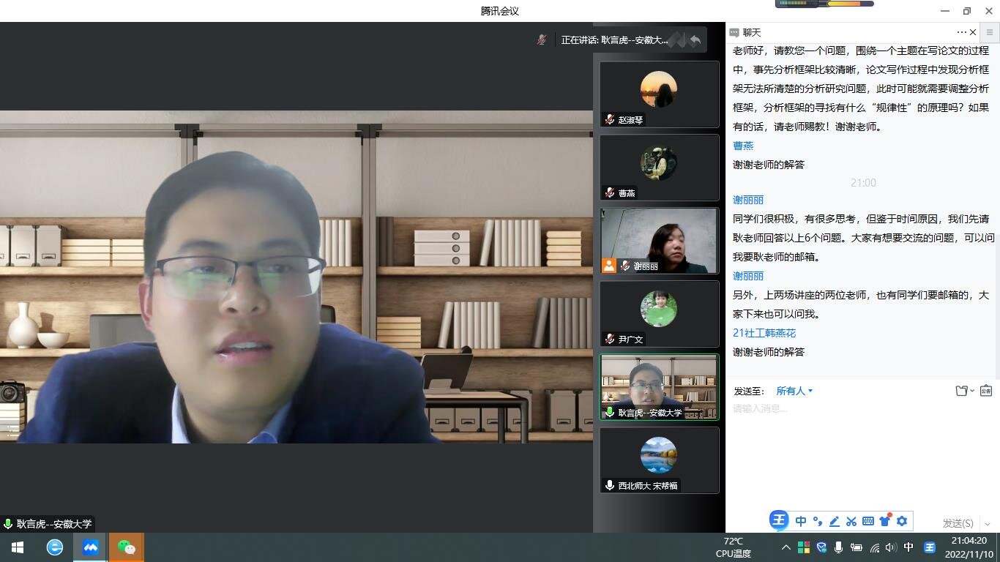This screenshot has width=1000, height=562.
Task: Expand the 所有人 recipient dropdown
Action: coord(794,391)
